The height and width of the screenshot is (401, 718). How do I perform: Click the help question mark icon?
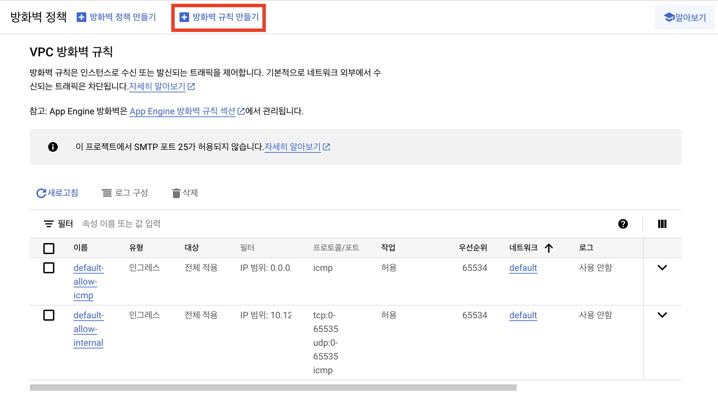pos(623,224)
